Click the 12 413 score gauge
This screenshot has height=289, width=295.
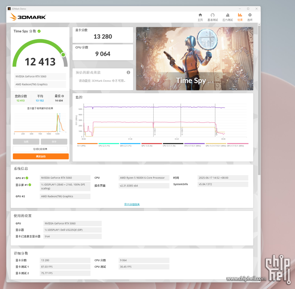[40, 53]
